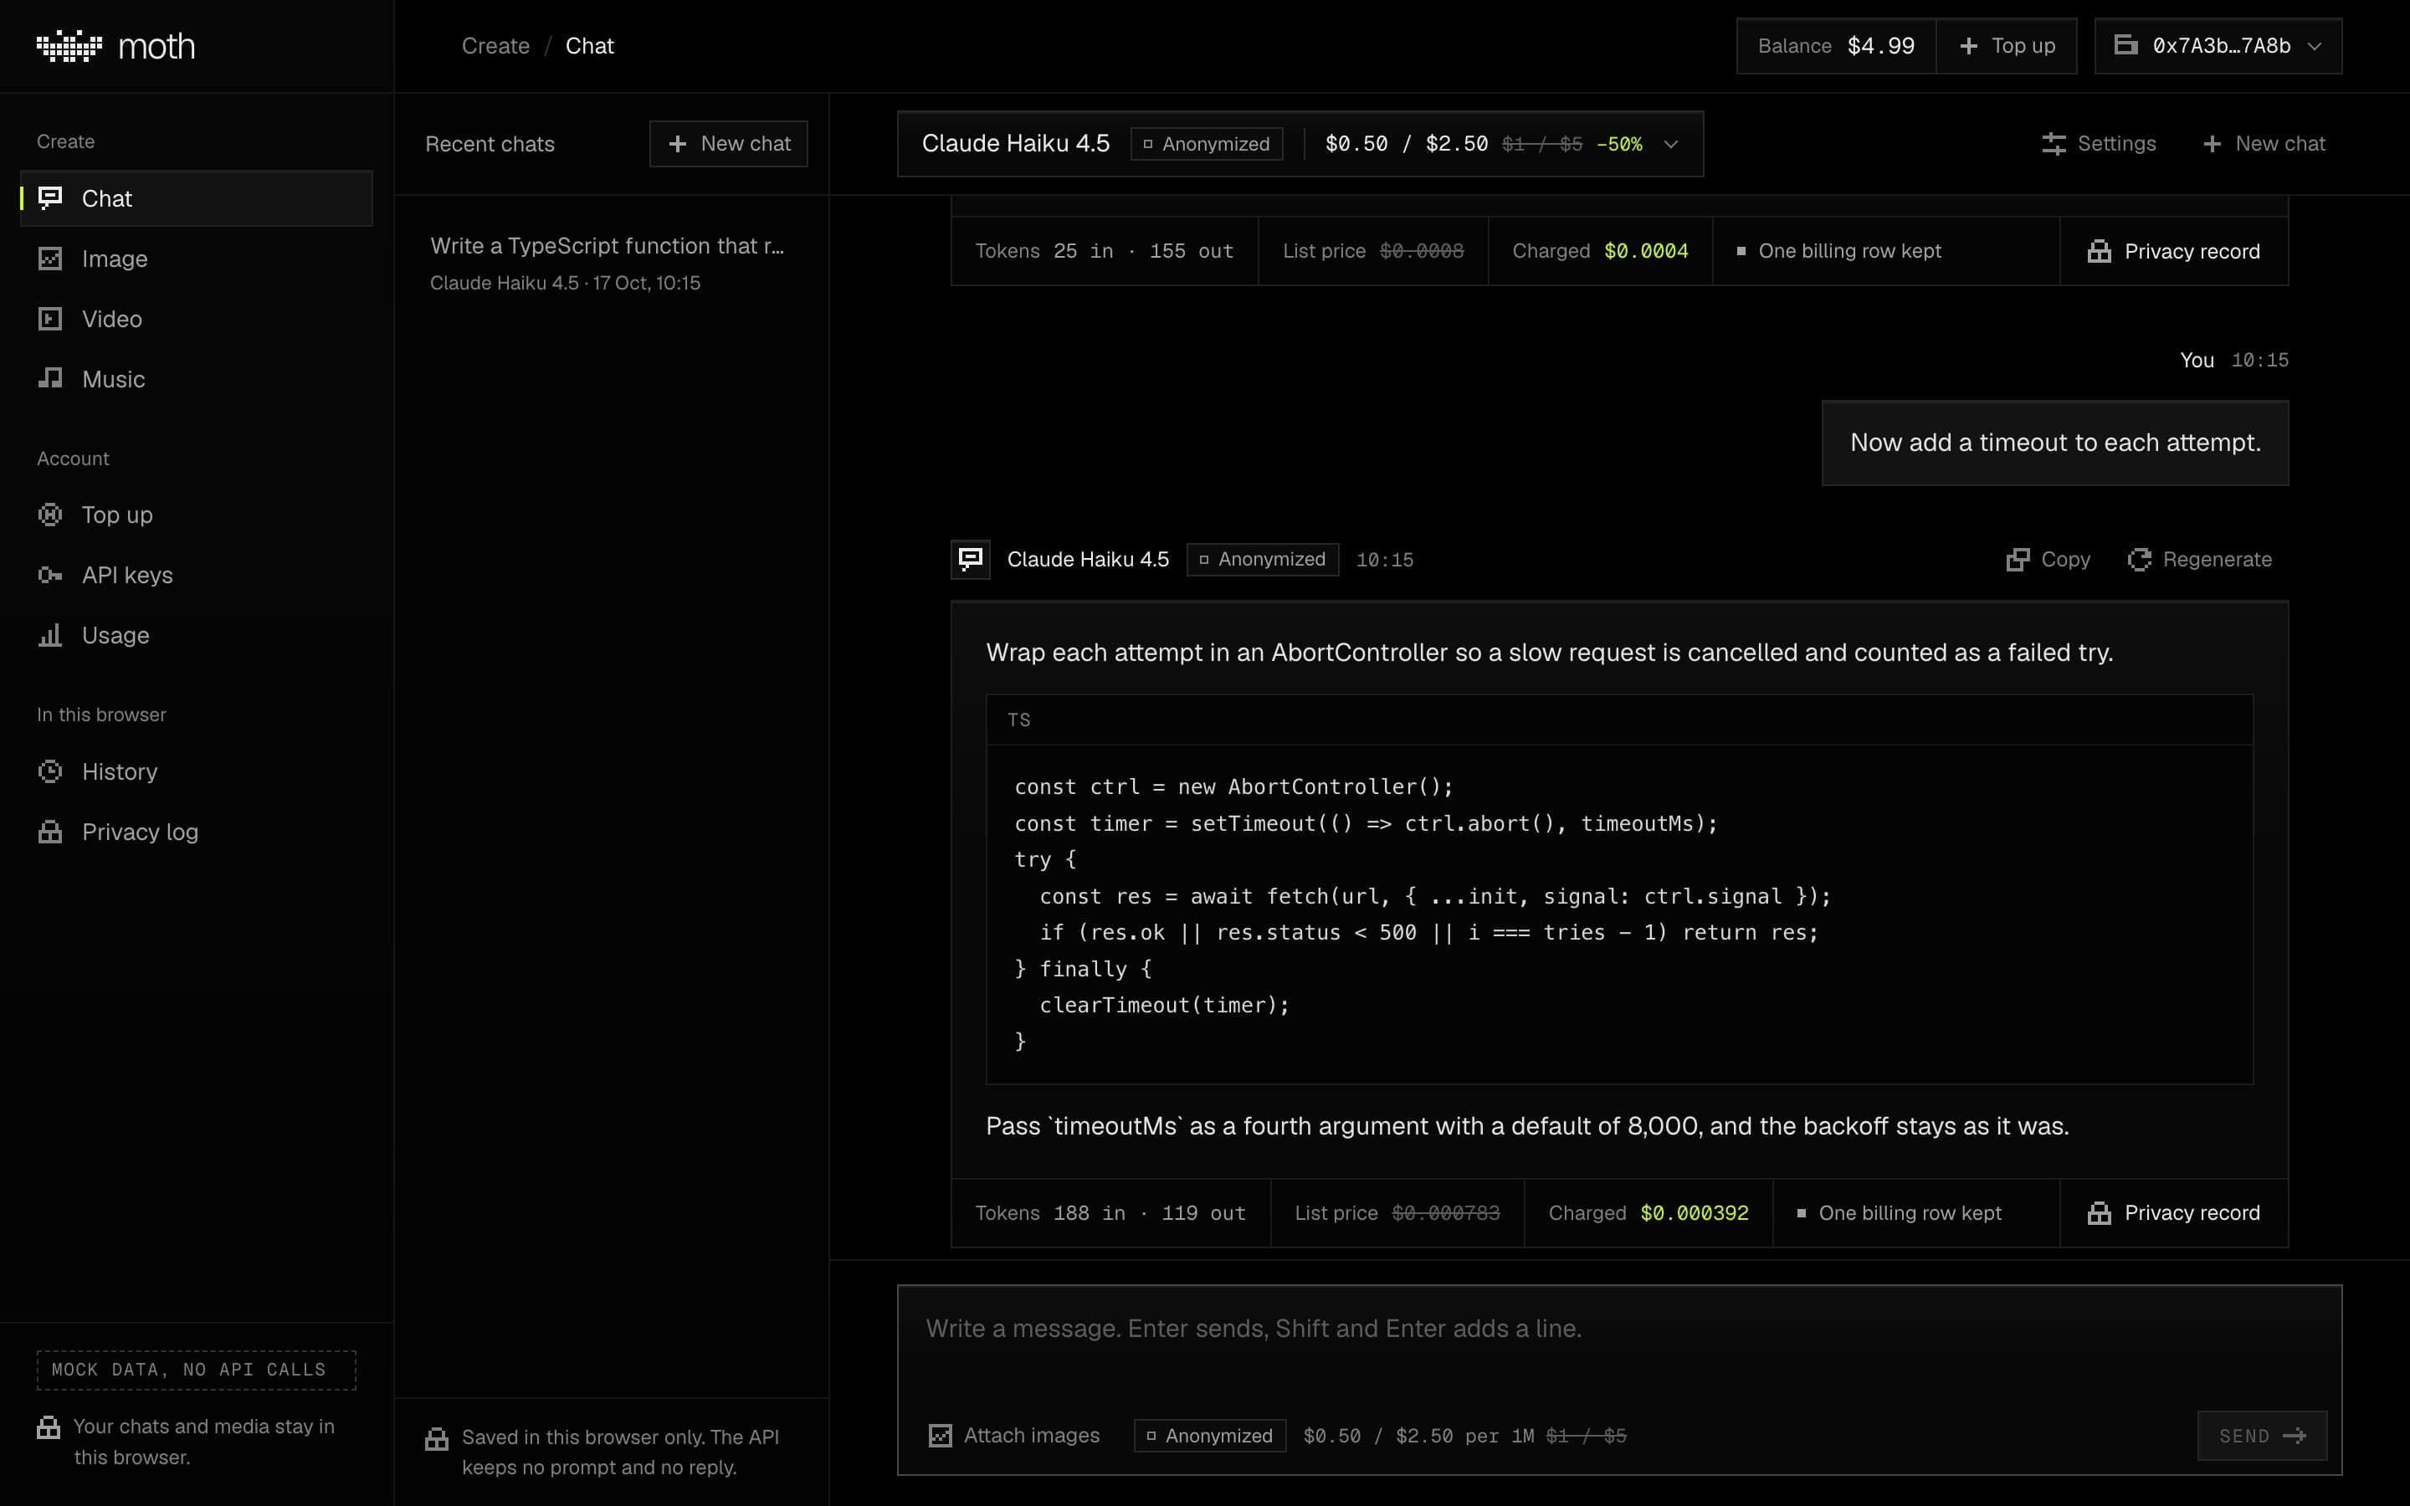Open Privacy record for the latest reply
Image resolution: width=2410 pixels, height=1506 pixels.
[x=2173, y=1213]
